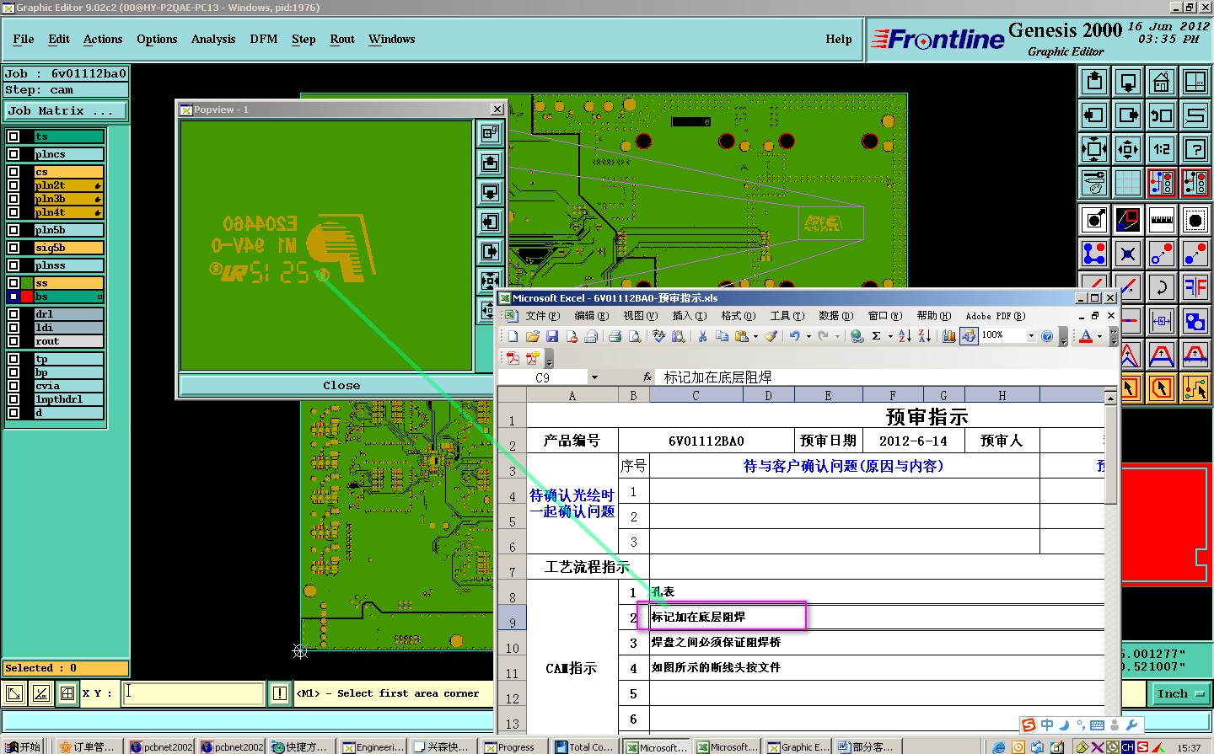
Task: Open the Excel Undo history dropdown arrow
Action: (808, 336)
